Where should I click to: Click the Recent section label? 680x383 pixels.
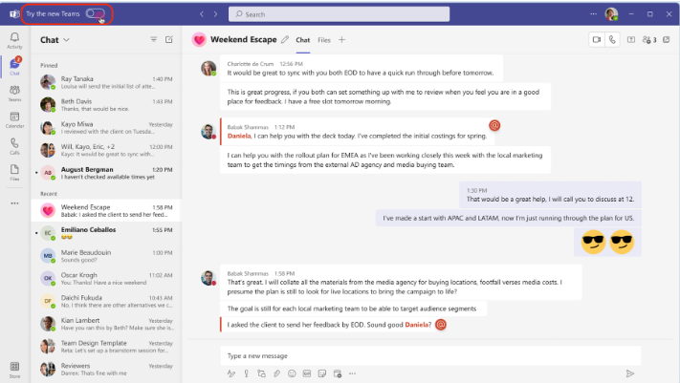pyautogui.click(x=49, y=194)
